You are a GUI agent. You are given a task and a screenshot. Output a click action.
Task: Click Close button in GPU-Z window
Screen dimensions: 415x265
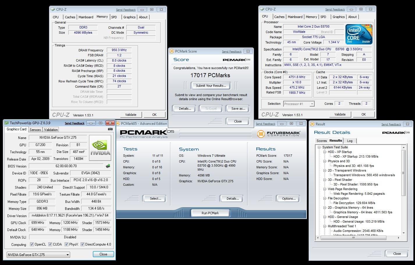103,254
